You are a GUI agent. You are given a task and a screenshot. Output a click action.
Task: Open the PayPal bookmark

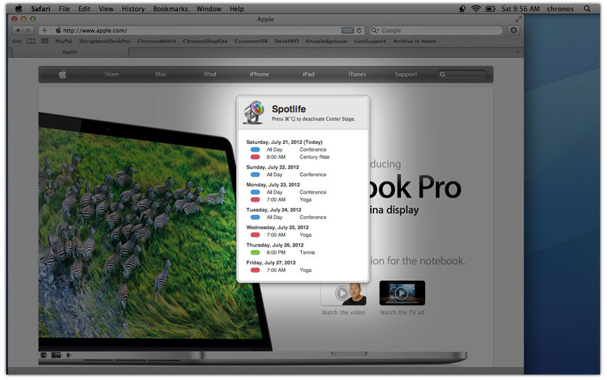coord(63,41)
